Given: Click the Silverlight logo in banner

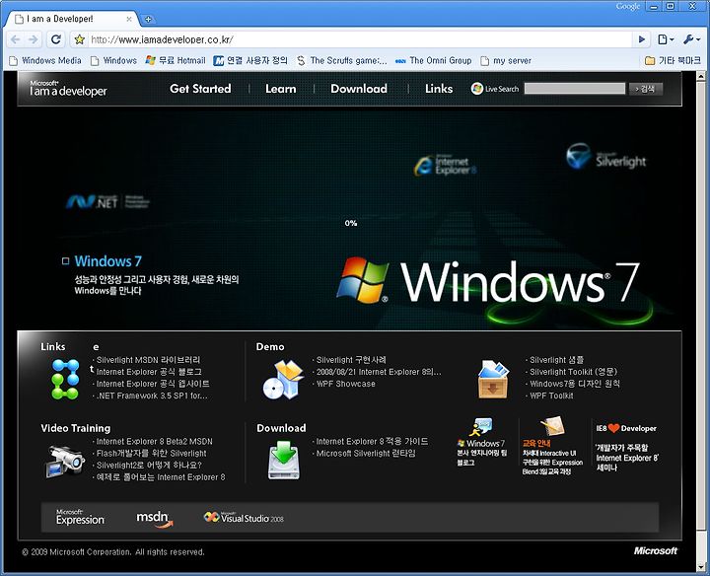Looking at the screenshot, I should pyautogui.click(x=605, y=157).
